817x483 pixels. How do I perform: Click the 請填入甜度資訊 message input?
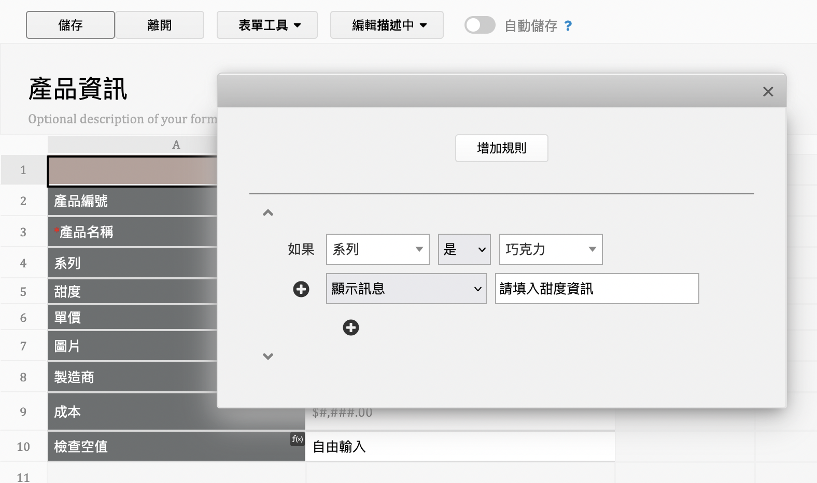click(597, 289)
